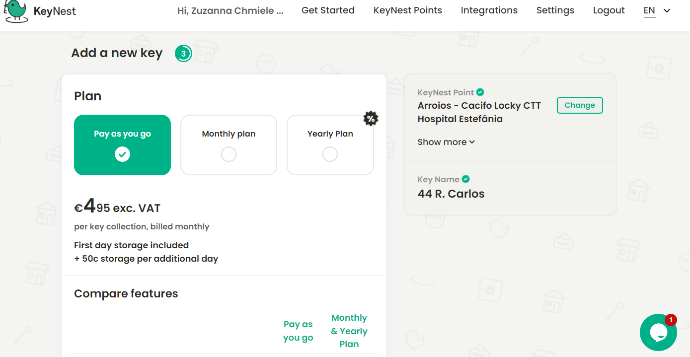Choose the Yearly Plan option

[x=330, y=145]
